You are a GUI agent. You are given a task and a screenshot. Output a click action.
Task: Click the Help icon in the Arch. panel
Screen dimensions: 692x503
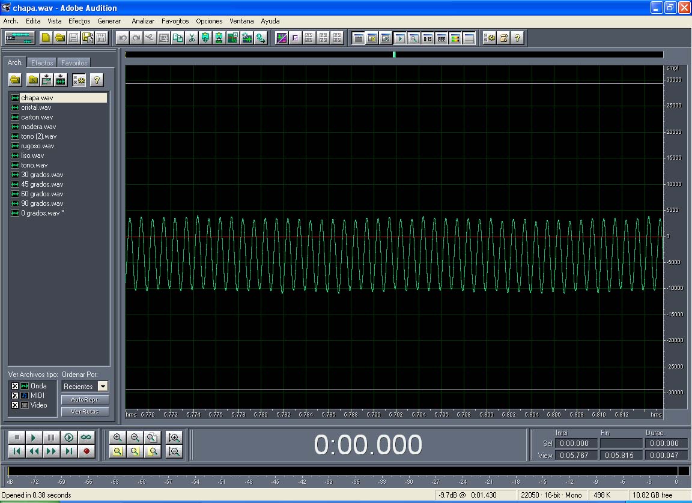coord(97,80)
